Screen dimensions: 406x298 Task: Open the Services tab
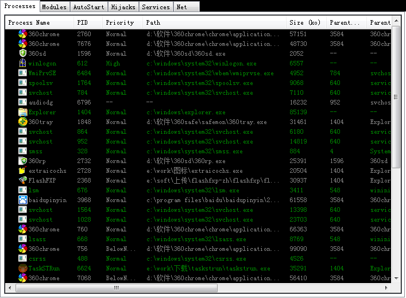(156, 7)
